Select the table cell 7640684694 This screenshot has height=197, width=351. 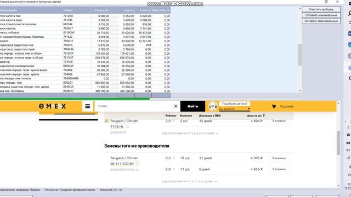pyautogui.click(x=77, y=78)
